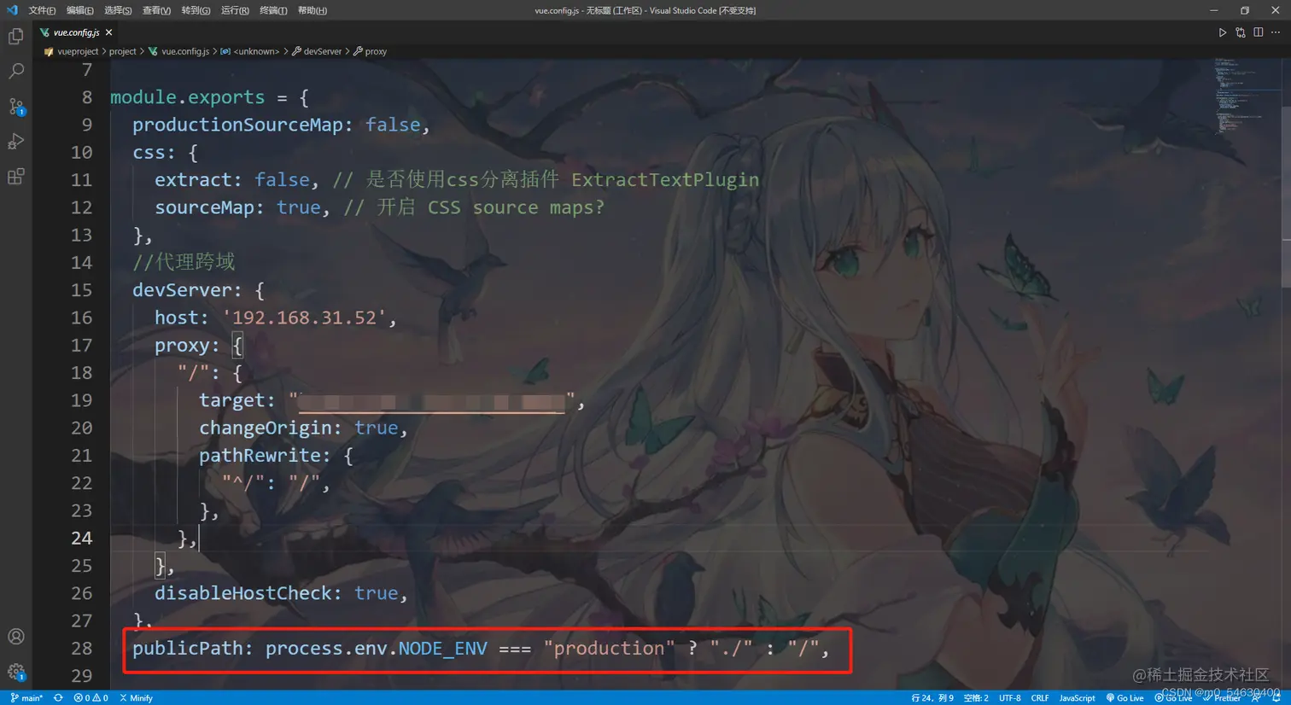Click project folder in the breadcrumb
This screenshot has width=1291, height=705.
122,51
